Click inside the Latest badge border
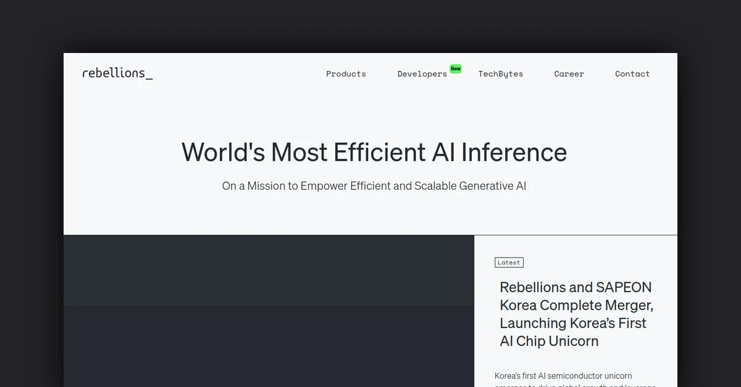The width and height of the screenshot is (741, 387). point(509,262)
